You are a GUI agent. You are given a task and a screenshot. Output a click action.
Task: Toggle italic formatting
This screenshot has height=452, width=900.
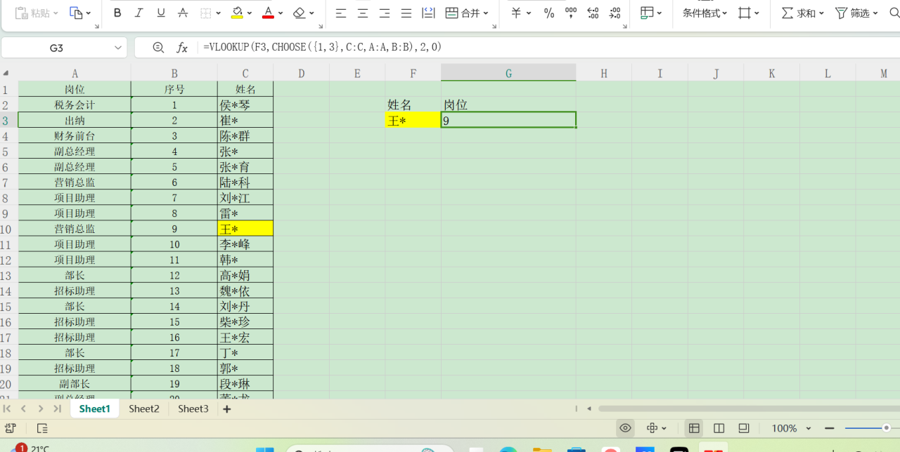click(x=139, y=13)
